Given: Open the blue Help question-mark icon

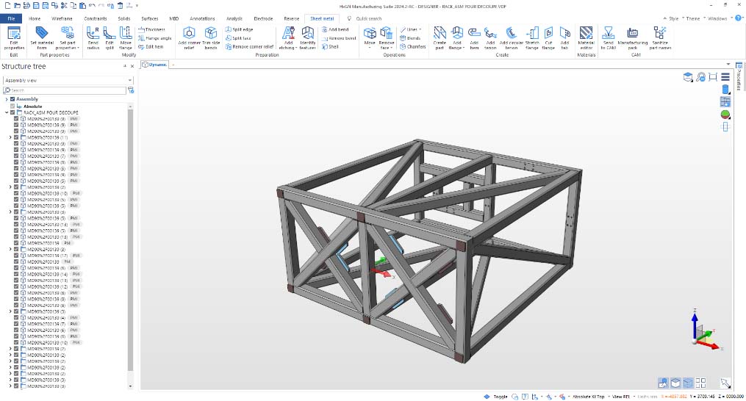Looking at the screenshot, I should 739,18.
